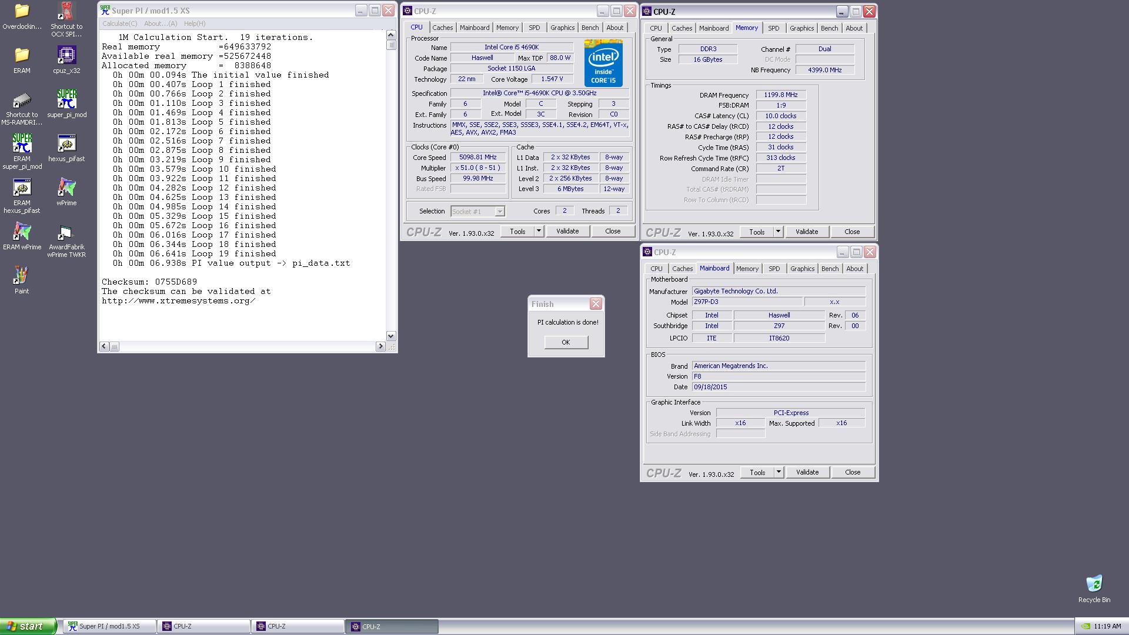Click the Core Speed 5098.81 MHz field
This screenshot has height=635, width=1129.
[478, 158]
